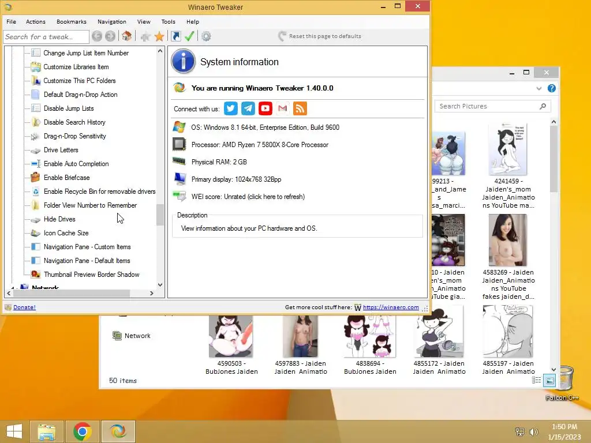Add current page to bookmarks (star with plus)

pyautogui.click(x=145, y=36)
